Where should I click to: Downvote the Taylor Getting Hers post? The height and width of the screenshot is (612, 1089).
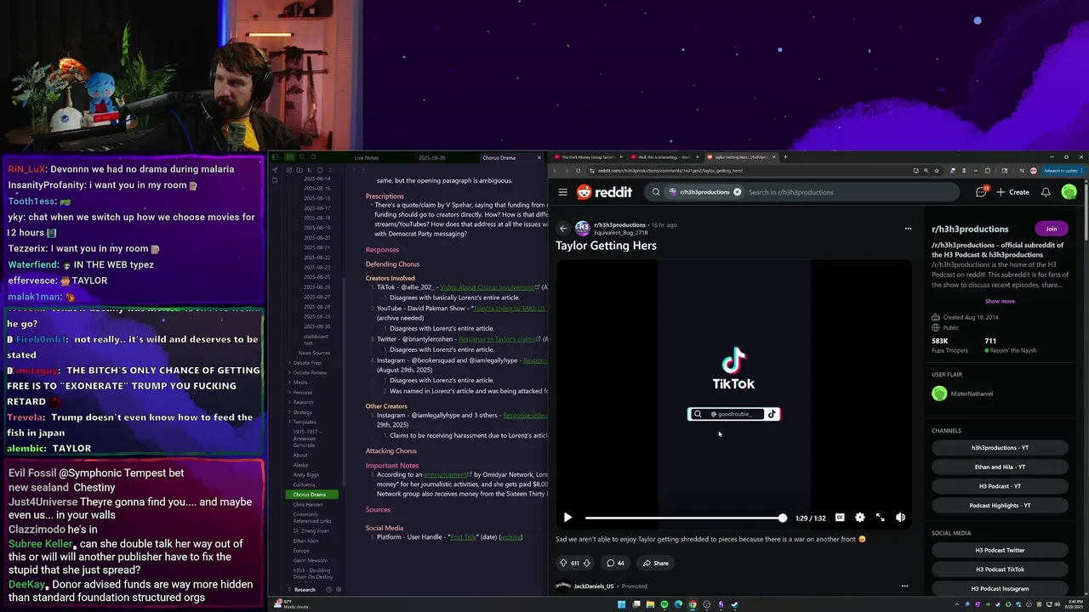[586, 563]
